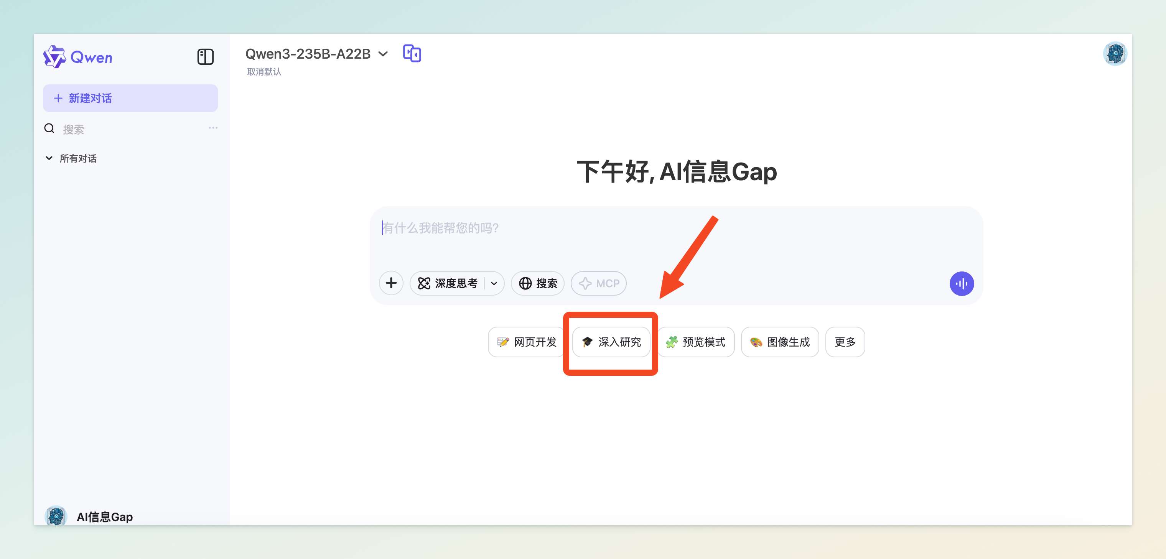Expand the 深度思考 dropdown arrow

click(x=494, y=283)
